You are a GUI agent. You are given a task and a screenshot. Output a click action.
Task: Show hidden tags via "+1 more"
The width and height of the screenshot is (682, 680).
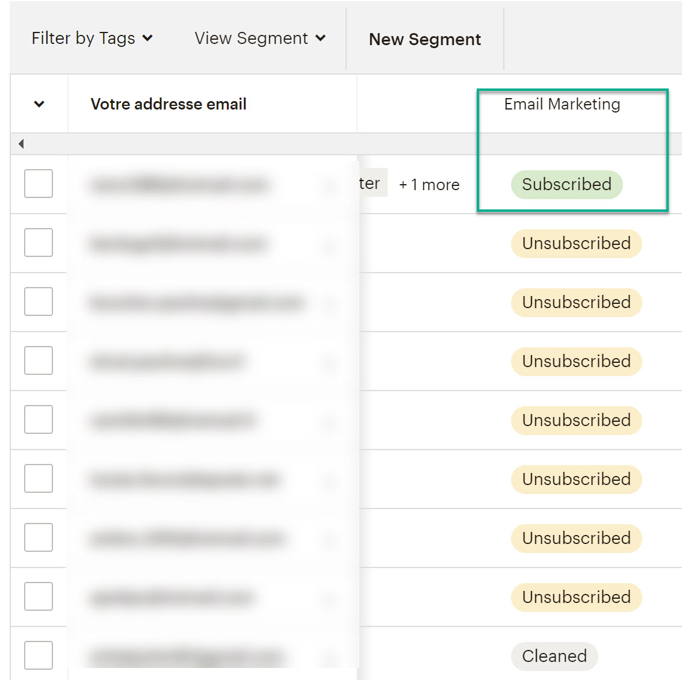(429, 185)
